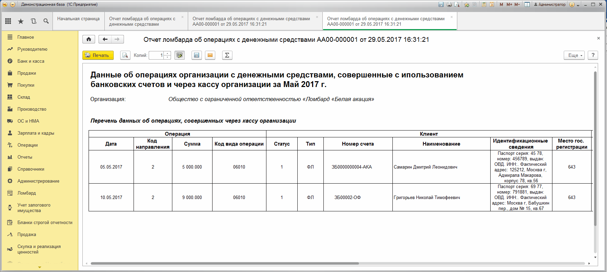Switch to middle AA00-000001 report tab

pyautogui.click(x=255, y=21)
